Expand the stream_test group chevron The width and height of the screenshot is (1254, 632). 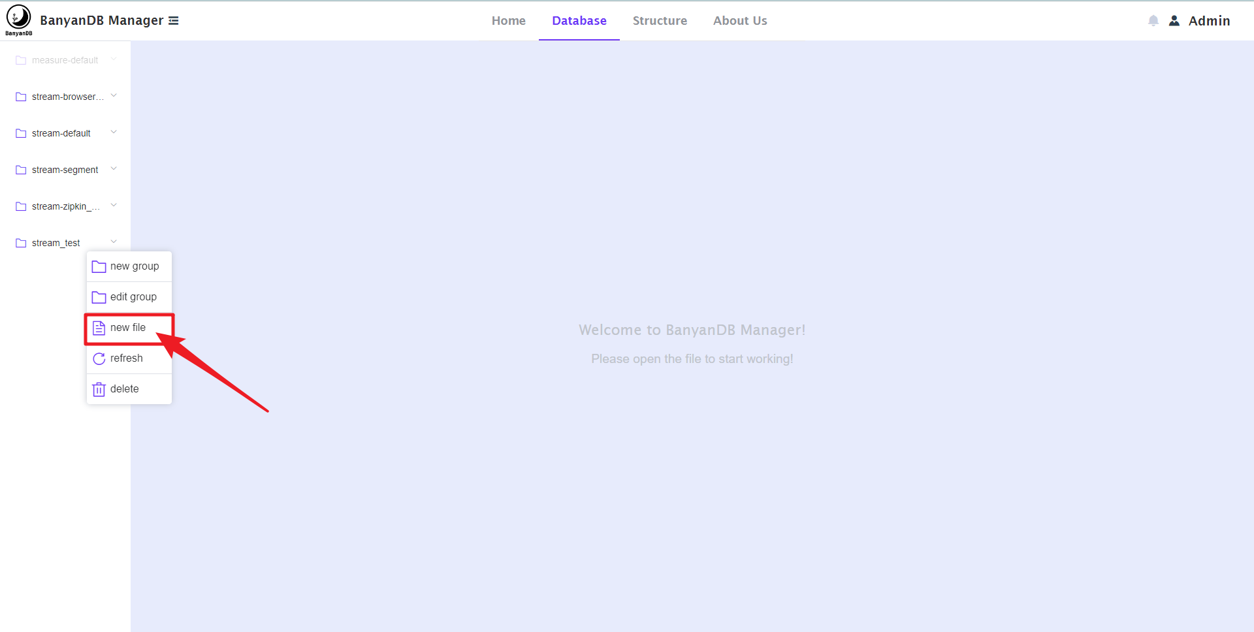pos(114,242)
